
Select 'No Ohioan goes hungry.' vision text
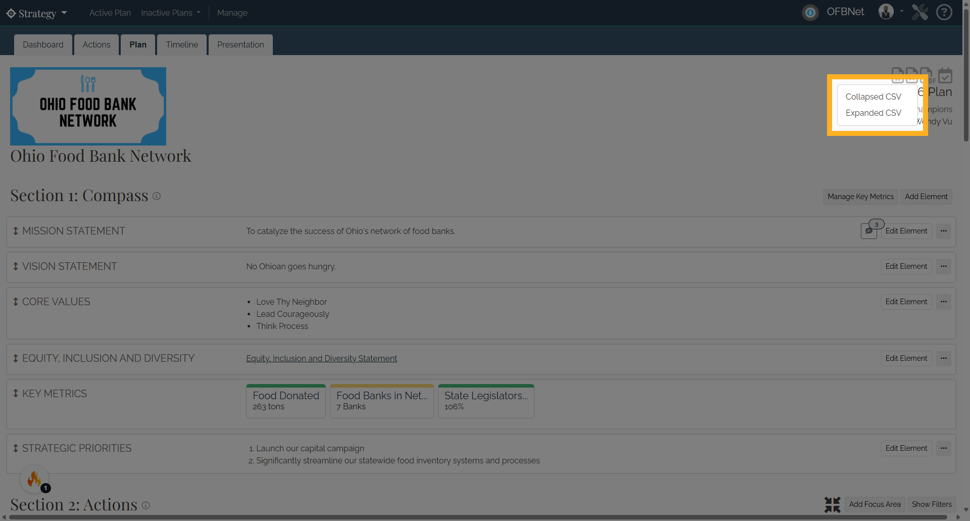click(290, 266)
